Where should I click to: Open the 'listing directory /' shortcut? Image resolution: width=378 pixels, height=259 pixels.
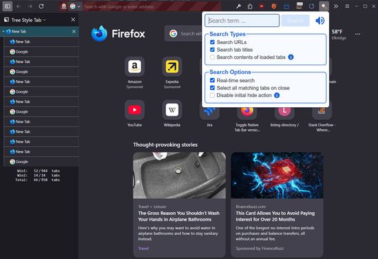coord(284,117)
